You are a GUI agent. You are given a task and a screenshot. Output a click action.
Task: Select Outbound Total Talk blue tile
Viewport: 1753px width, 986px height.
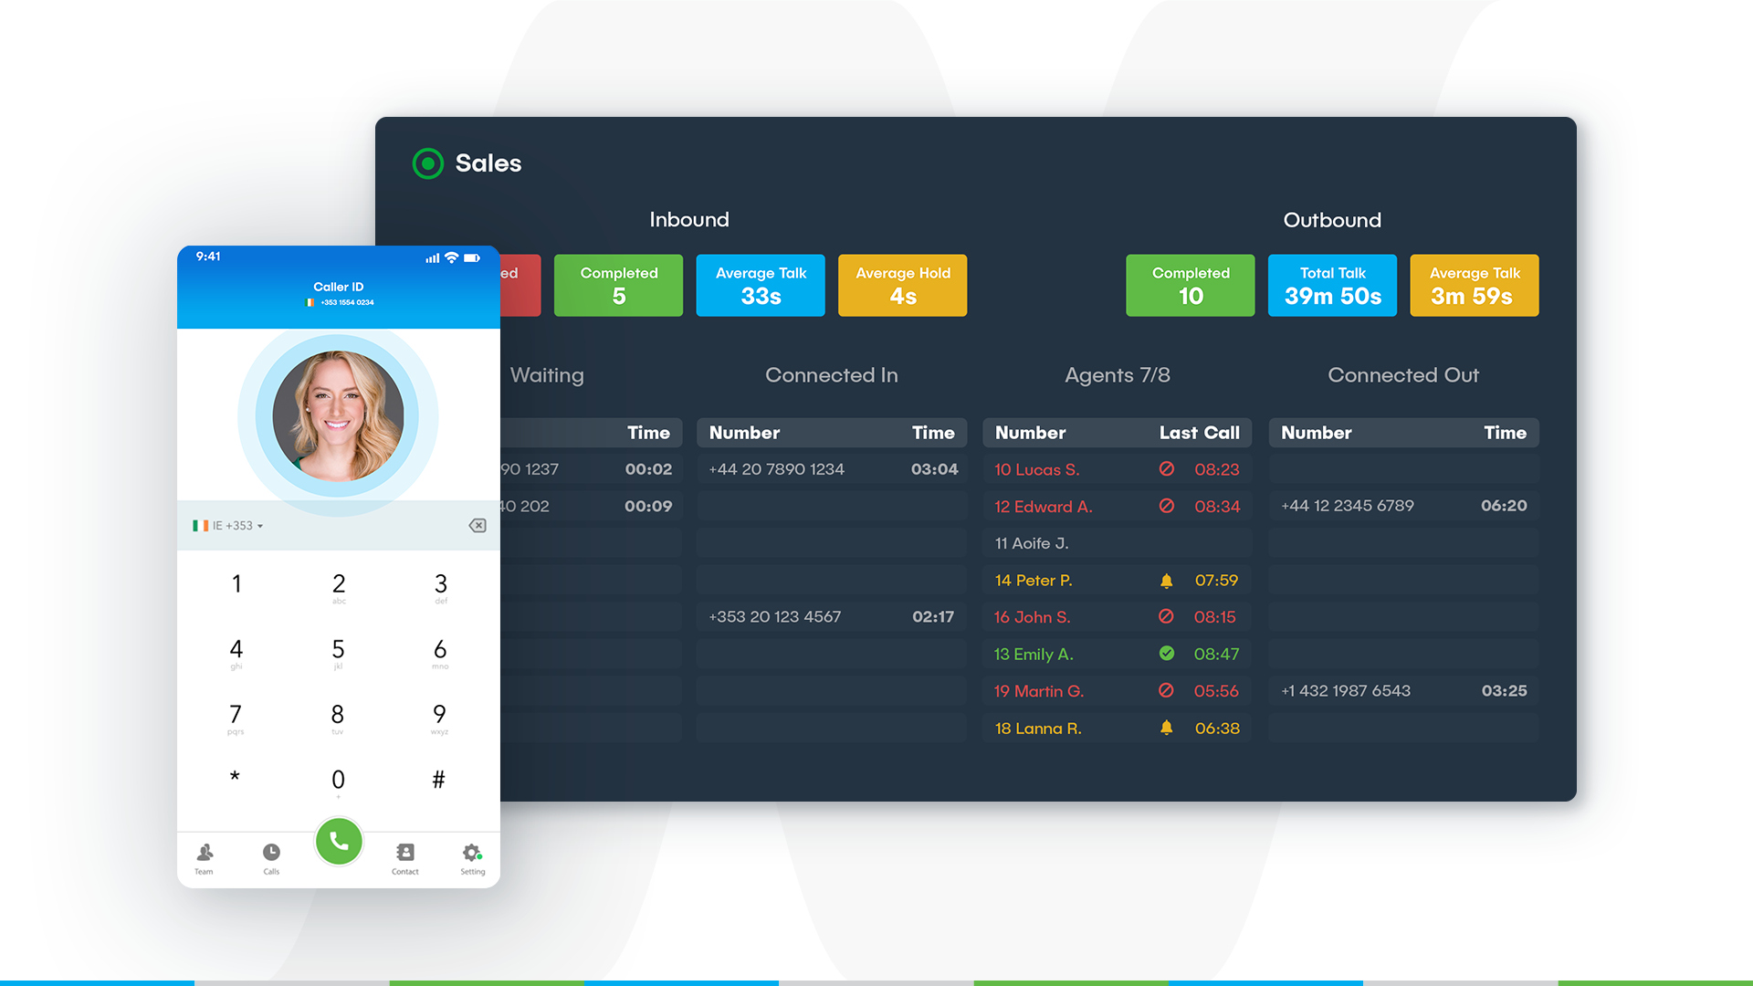pyautogui.click(x=1332, y=286)
